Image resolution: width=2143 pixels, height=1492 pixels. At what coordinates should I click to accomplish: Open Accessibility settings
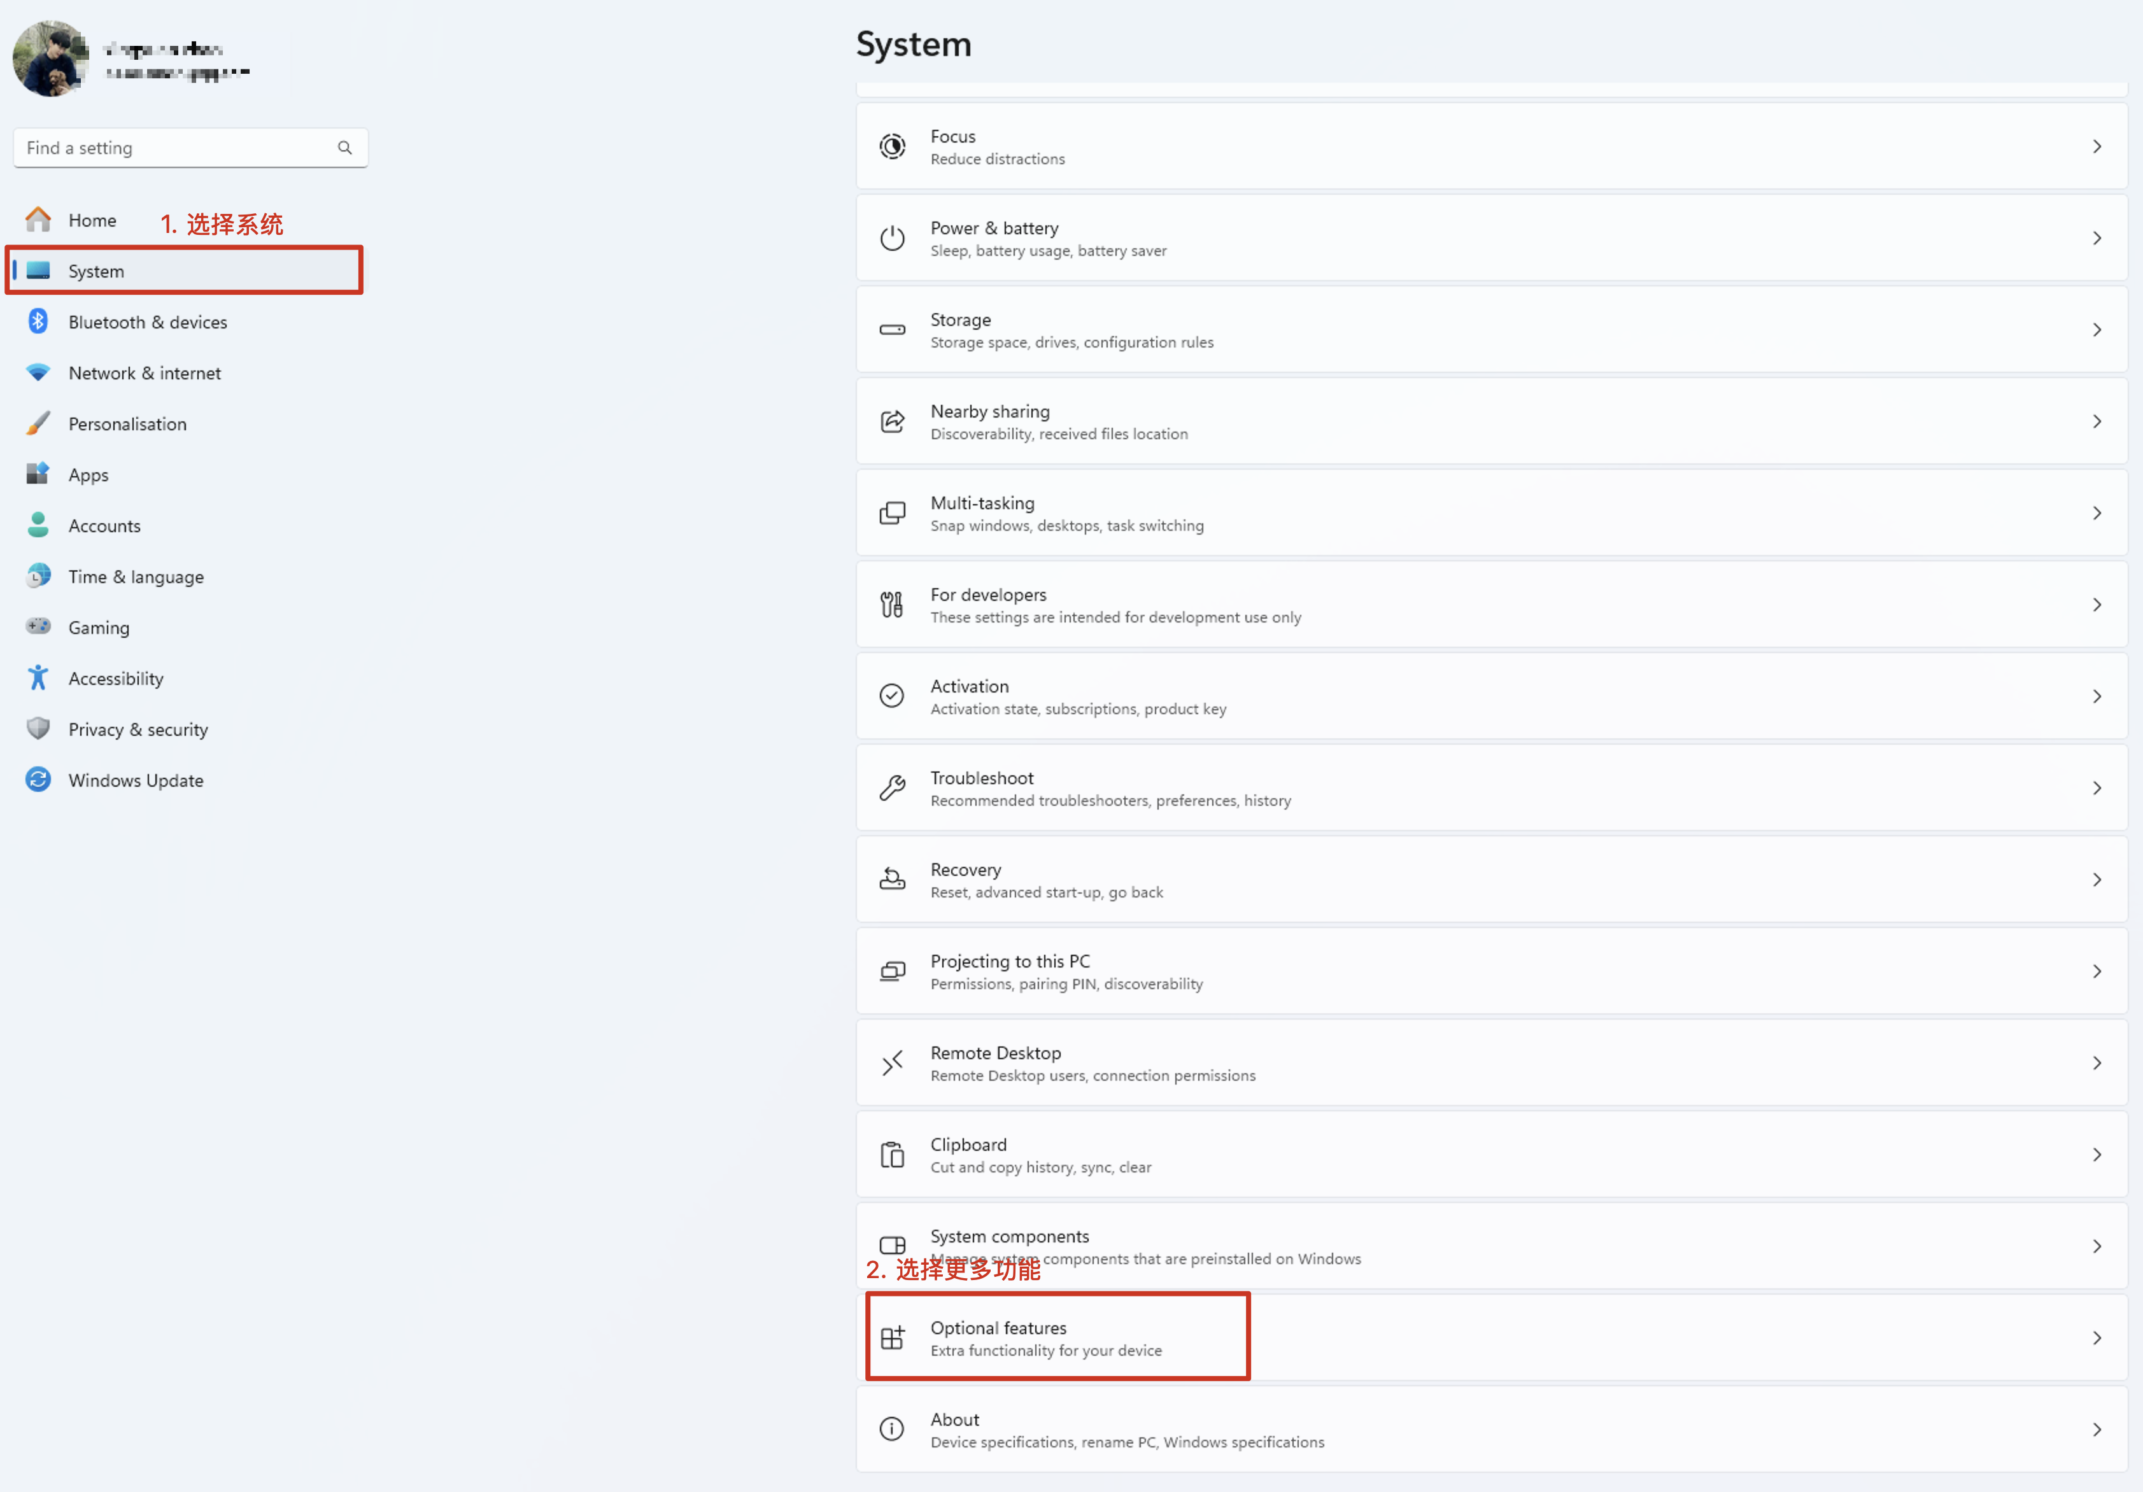pos(190,677)
